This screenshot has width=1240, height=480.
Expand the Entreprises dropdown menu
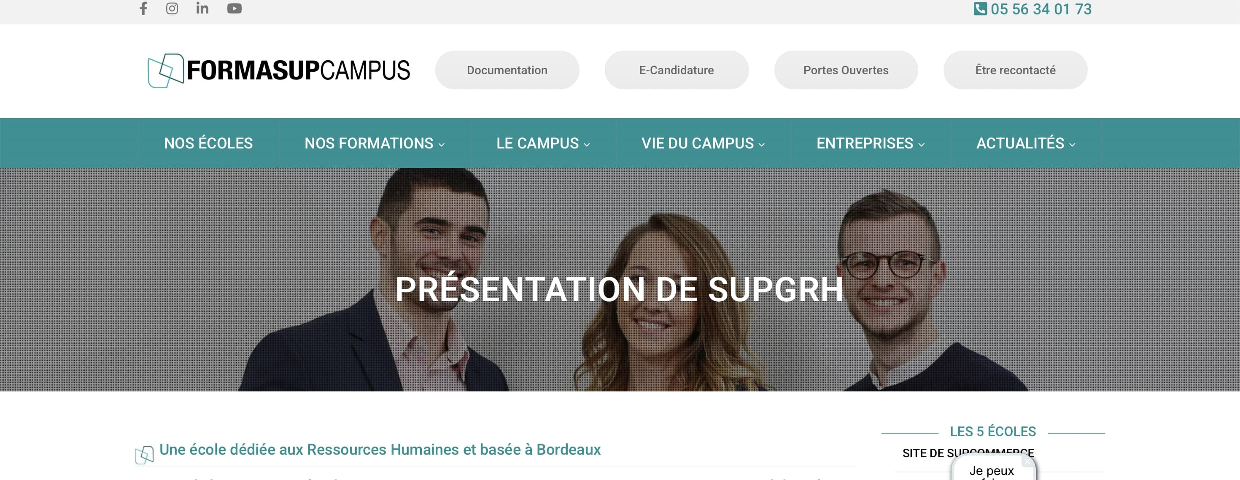[x=870, y=143]
